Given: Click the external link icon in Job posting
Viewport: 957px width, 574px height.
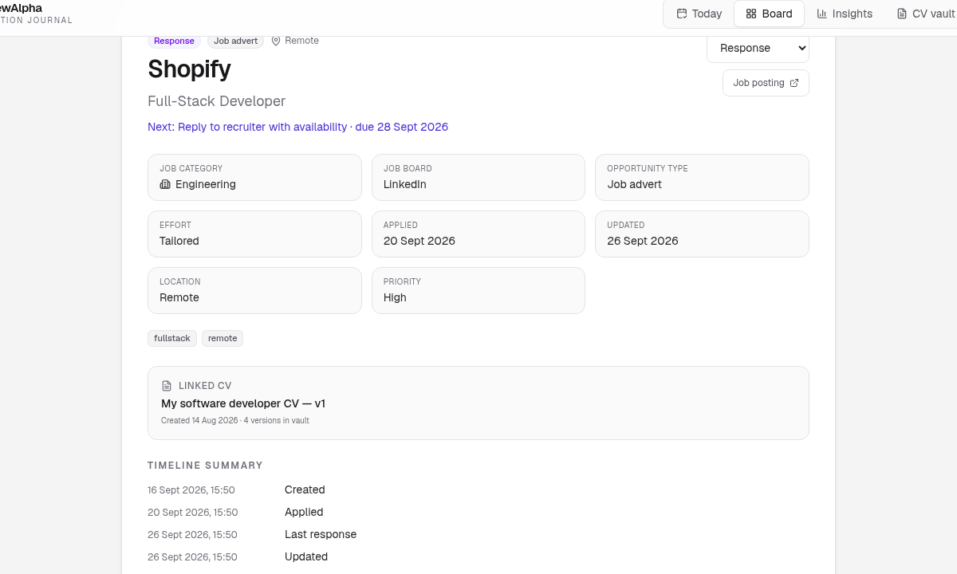Looking at the screenshot, I should point(794,83).
